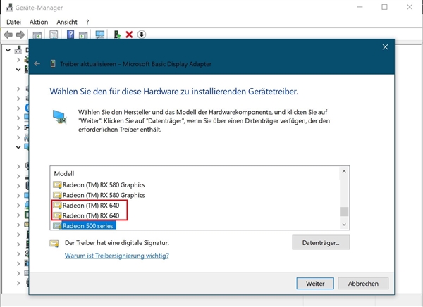The image size is (423, 307).
Task: Open Help via blue question mark toolbar icon
Action: (x=71, y=35)
